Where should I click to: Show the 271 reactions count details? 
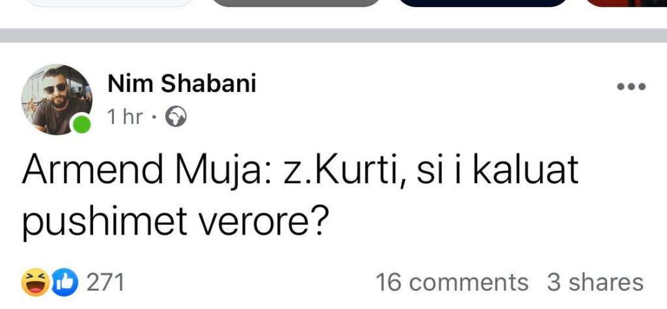coord(106,283)
